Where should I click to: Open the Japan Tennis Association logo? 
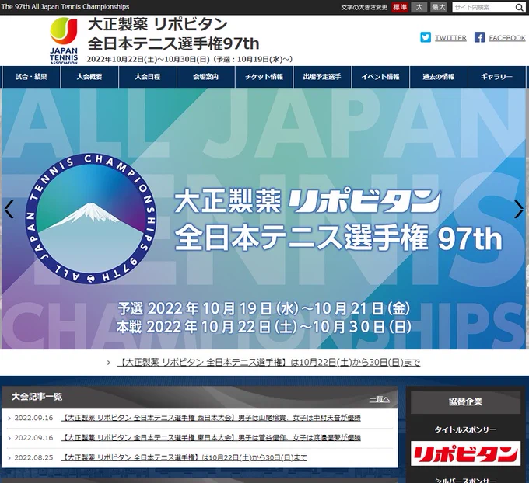[x=64, y=40]
